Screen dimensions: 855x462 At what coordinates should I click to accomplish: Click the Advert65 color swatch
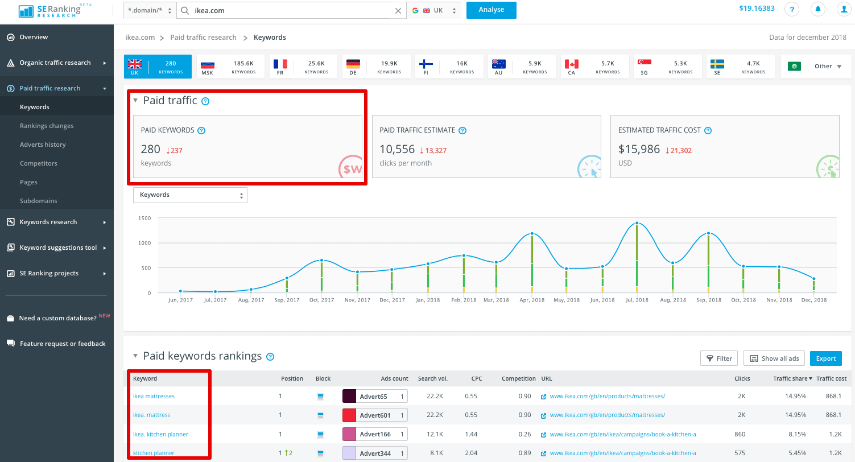349,397
